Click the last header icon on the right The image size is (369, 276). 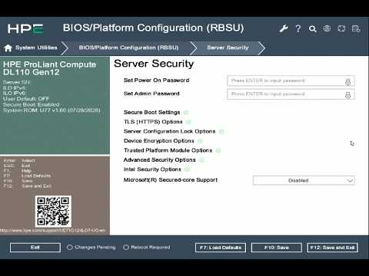tap(356, 28)
